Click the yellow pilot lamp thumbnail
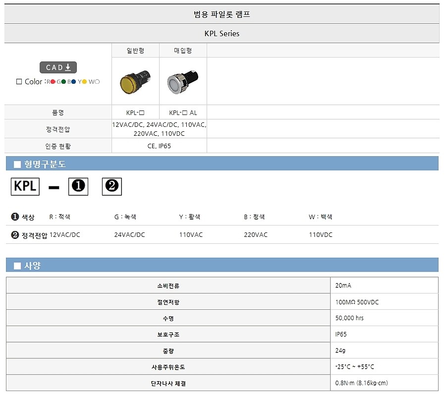This screenshot has width=445, height=397. [135, 81]
